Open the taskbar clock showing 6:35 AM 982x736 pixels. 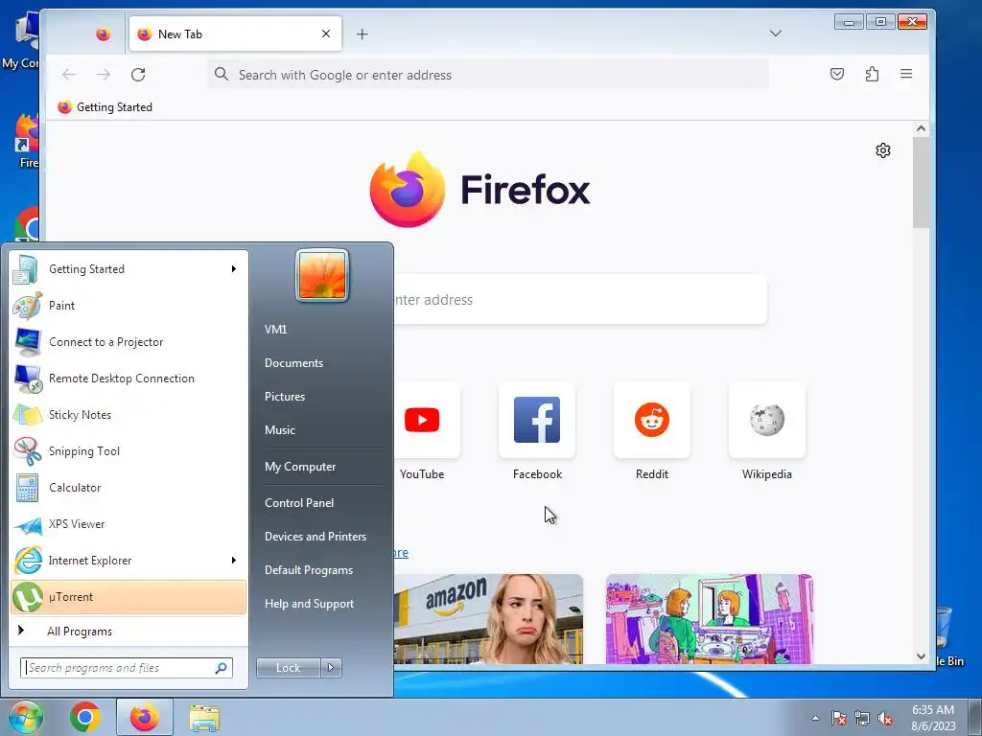(x=933, y=718)
